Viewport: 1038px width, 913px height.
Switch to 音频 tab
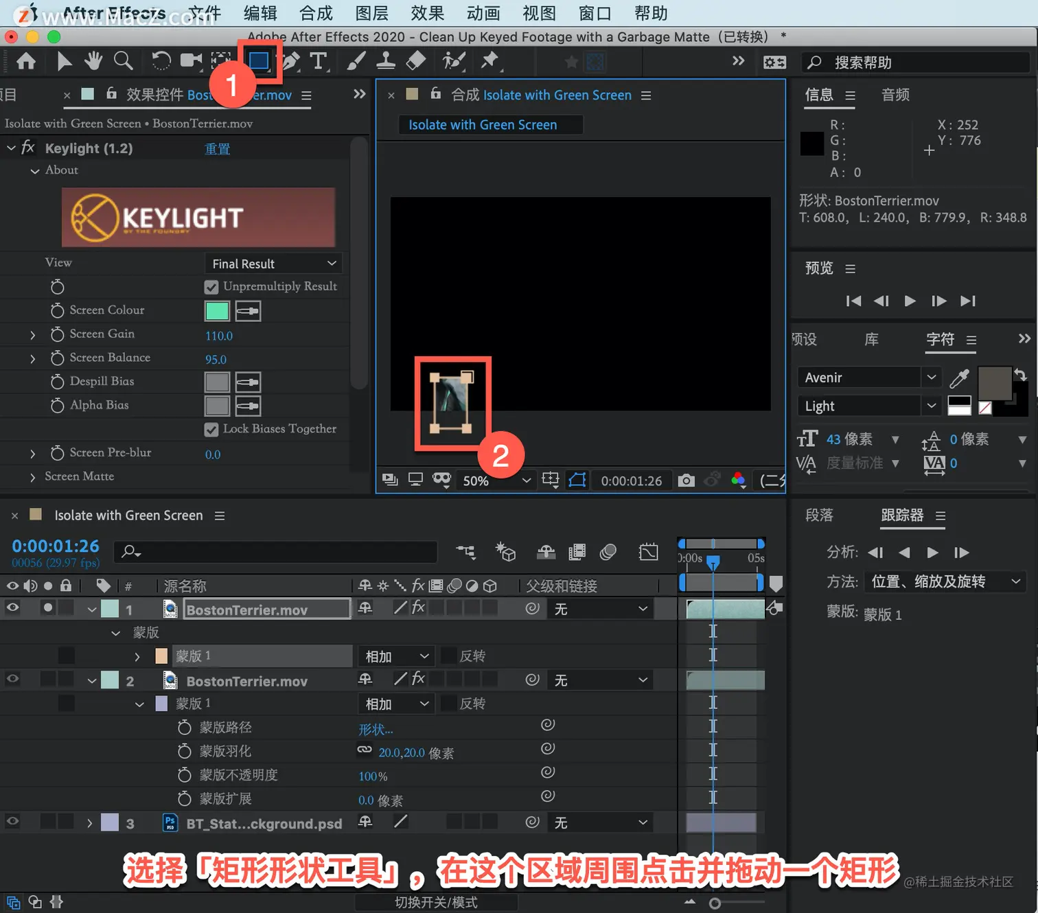895,95
